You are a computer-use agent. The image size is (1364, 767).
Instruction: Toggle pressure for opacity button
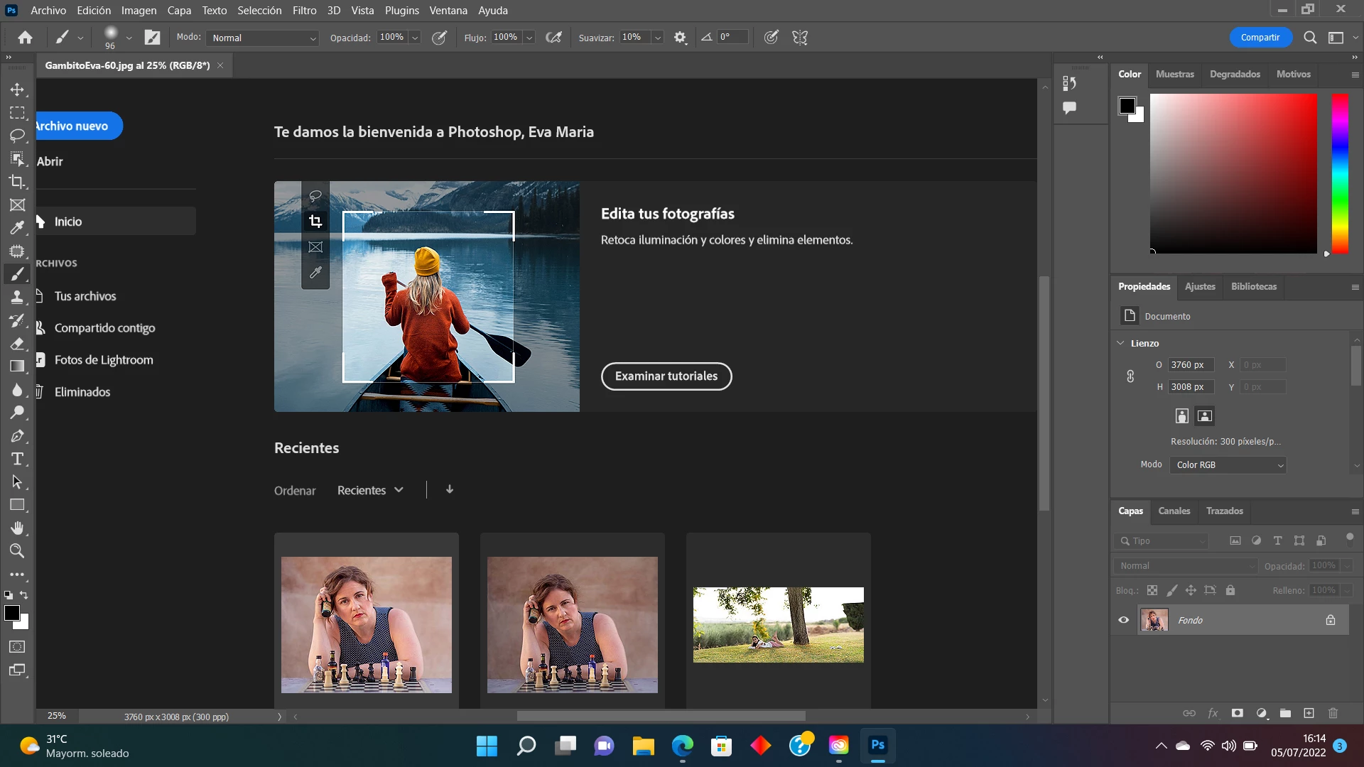[440, 38]
